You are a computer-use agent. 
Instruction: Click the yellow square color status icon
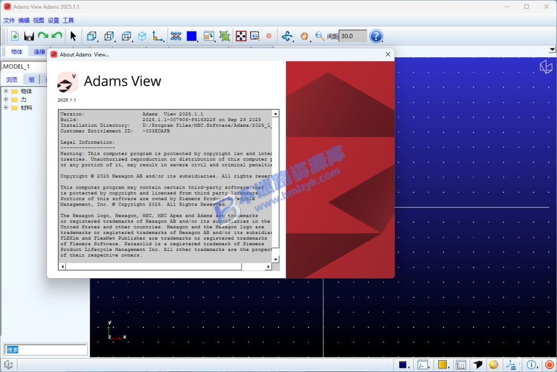pos(443,365)
